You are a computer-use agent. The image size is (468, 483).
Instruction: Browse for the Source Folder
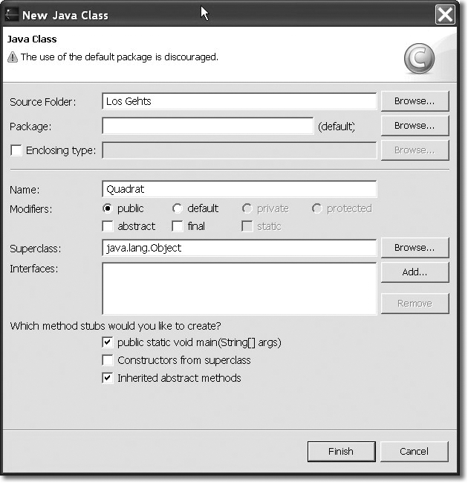point(415,101)
